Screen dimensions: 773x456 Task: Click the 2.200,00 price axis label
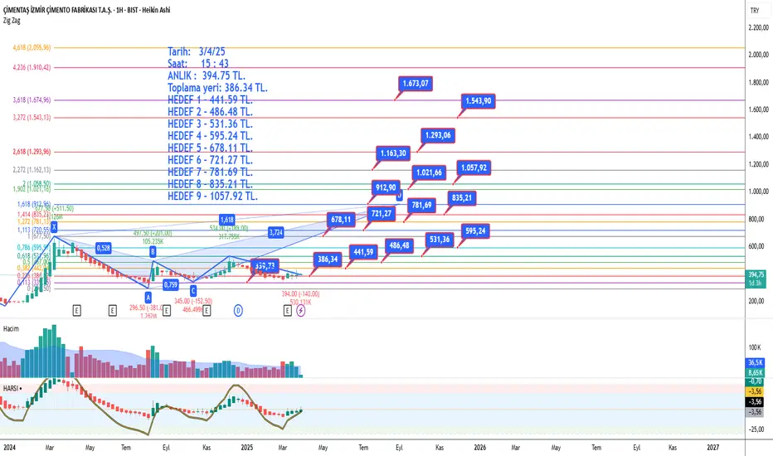(x=759, y=27)
